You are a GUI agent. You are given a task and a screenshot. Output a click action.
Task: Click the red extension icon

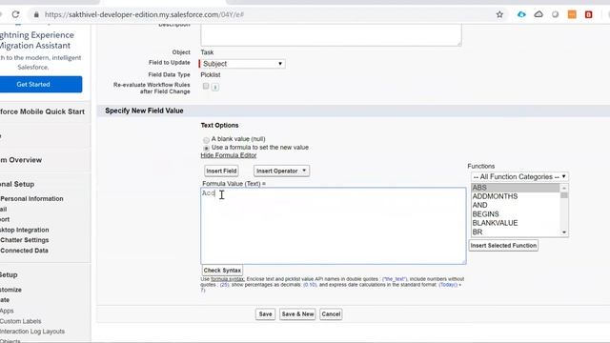[589, 14]
